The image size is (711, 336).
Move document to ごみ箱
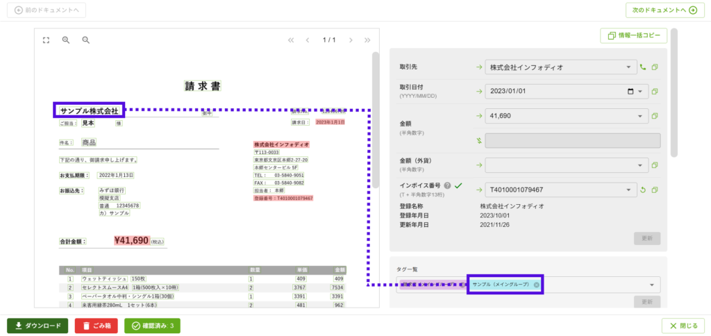coord(97,326)
